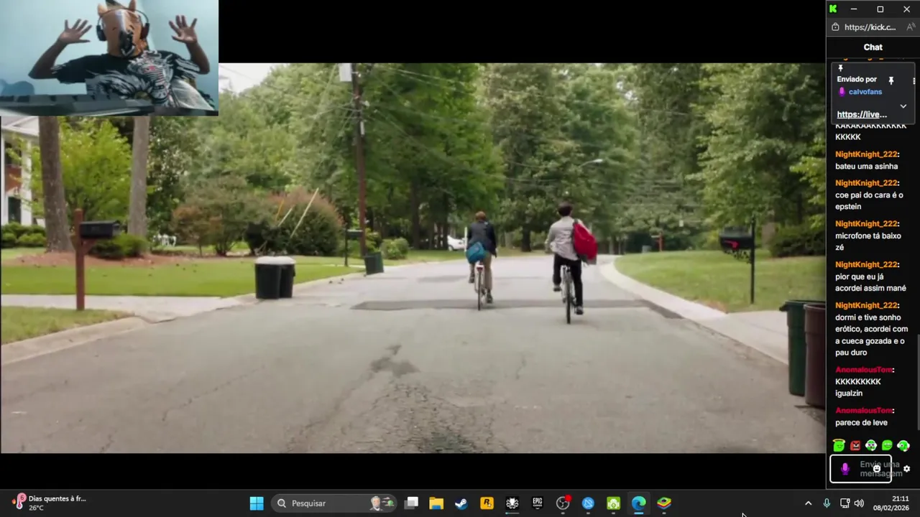
Task: Open chat settings gear
Action: tap(906, 469)
